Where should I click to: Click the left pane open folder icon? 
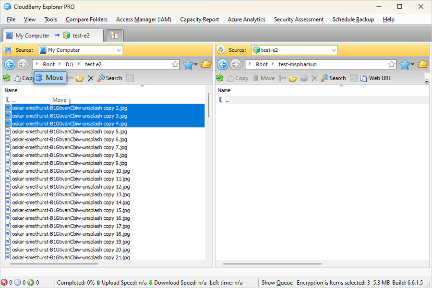coord(206,64)
